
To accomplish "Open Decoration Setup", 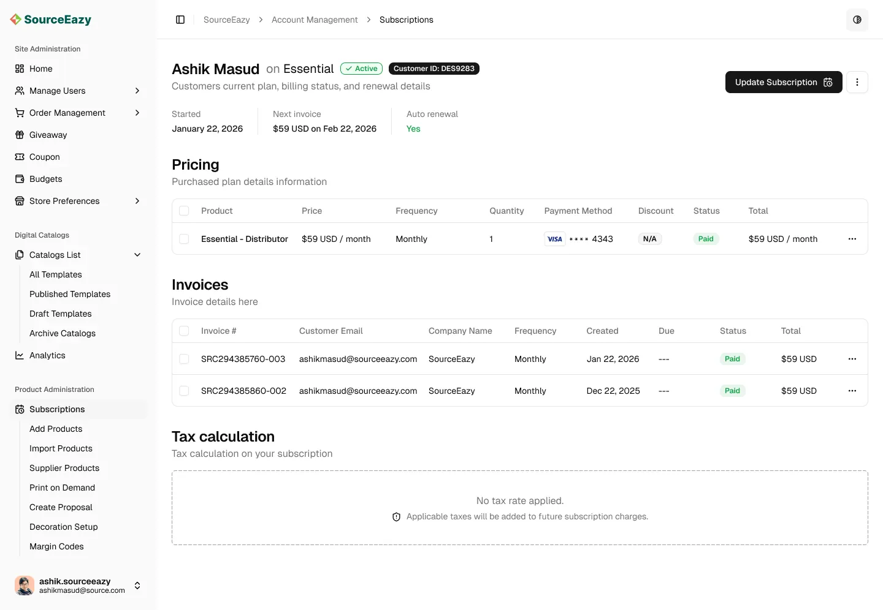I will click(x=64, y=527).
